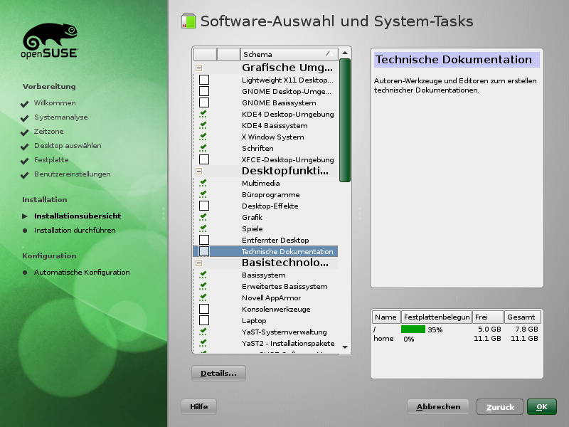Click the Installation durchführen step
The width and height of the screenshot is (569, 427).
point(75,230)
